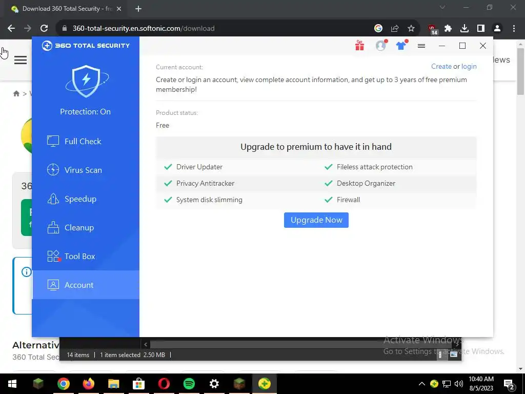Click the Protection: On shield icon
525x394 pixels.
tap(86, 82)
